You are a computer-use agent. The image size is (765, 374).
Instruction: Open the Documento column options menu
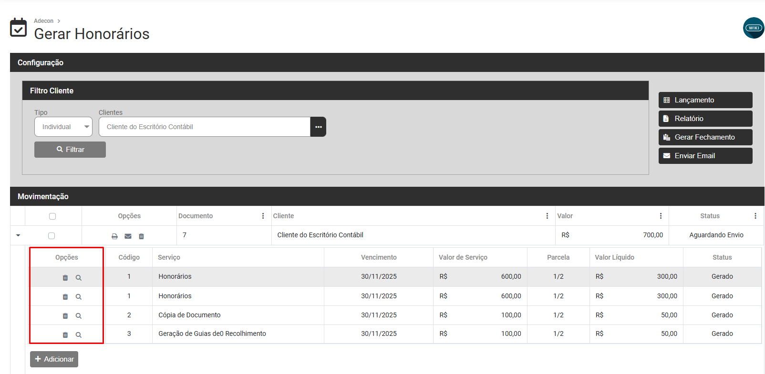click(x=263, y=216)
